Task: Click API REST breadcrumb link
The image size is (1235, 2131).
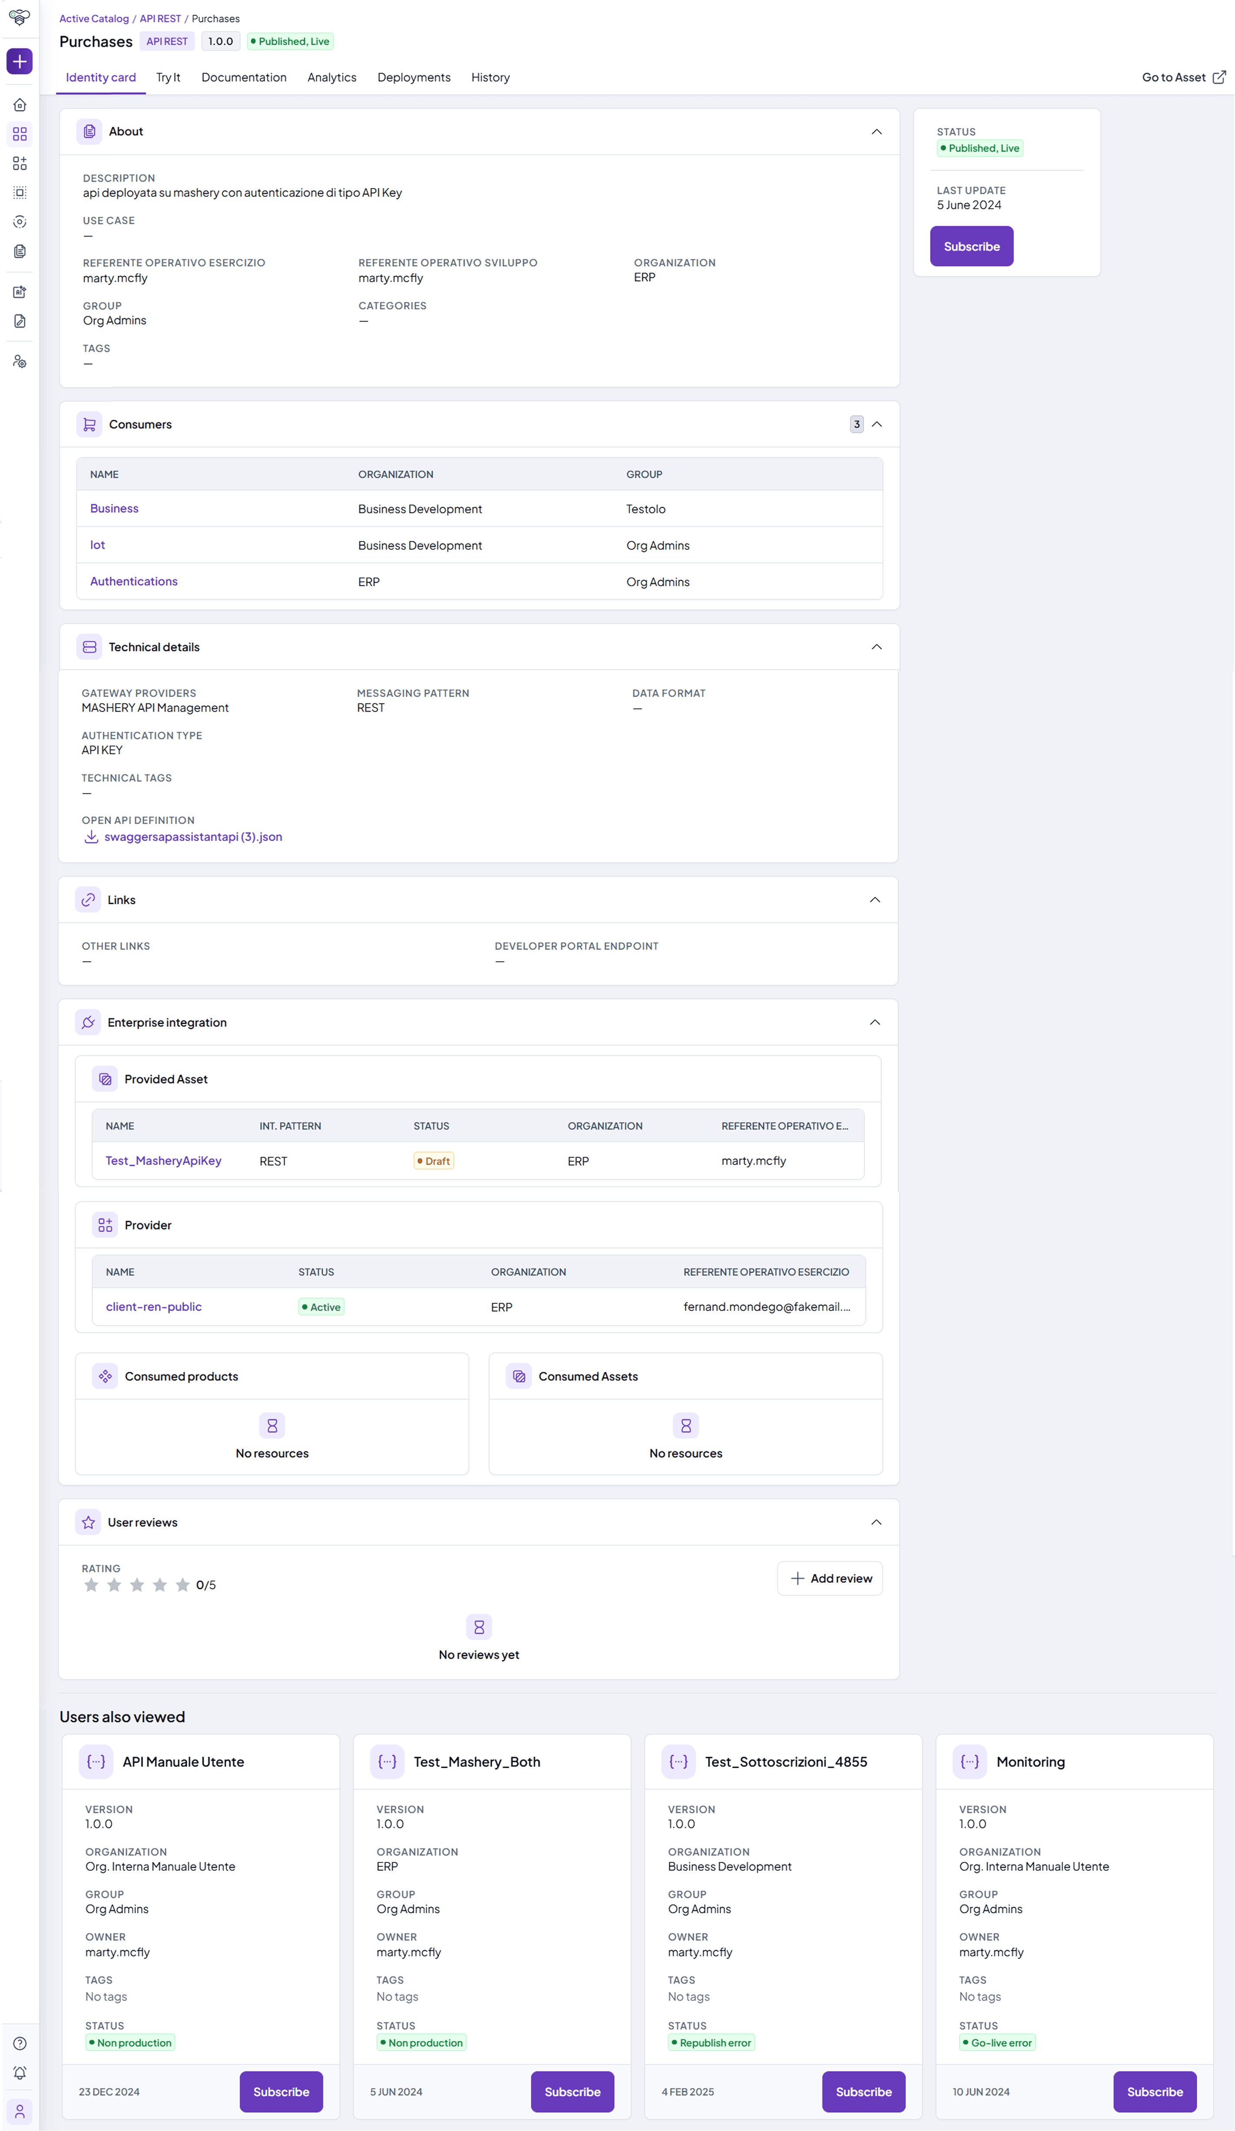Action: click(x=161, y=19)
